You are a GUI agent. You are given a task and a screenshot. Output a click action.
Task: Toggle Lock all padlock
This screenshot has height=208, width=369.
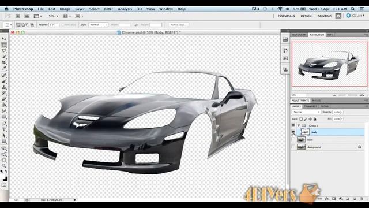[x=315, y=119]
